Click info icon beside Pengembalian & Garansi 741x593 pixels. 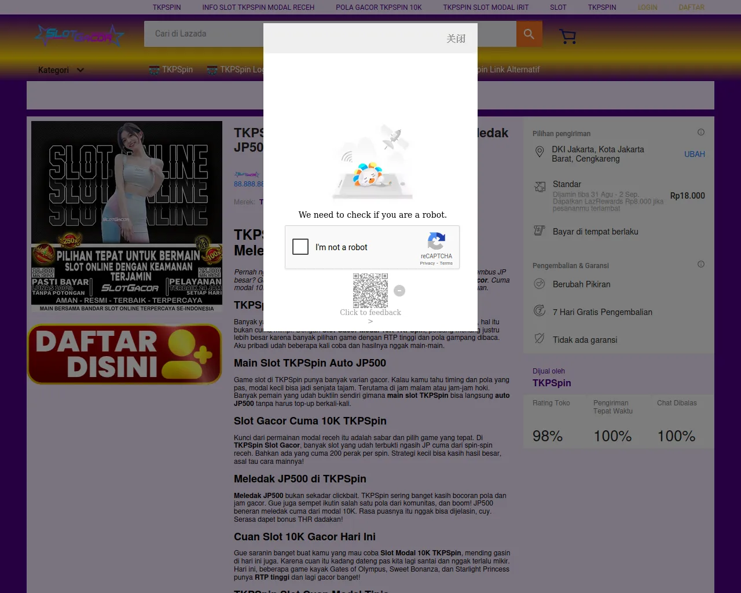pos(701,264)
